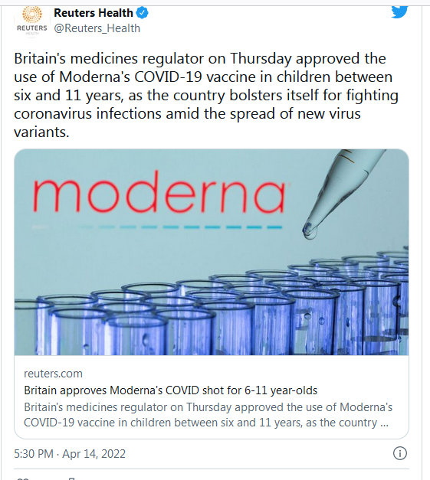
Task: Click the horizontal divider below the timestamp
Action: [x=212, y=469]
